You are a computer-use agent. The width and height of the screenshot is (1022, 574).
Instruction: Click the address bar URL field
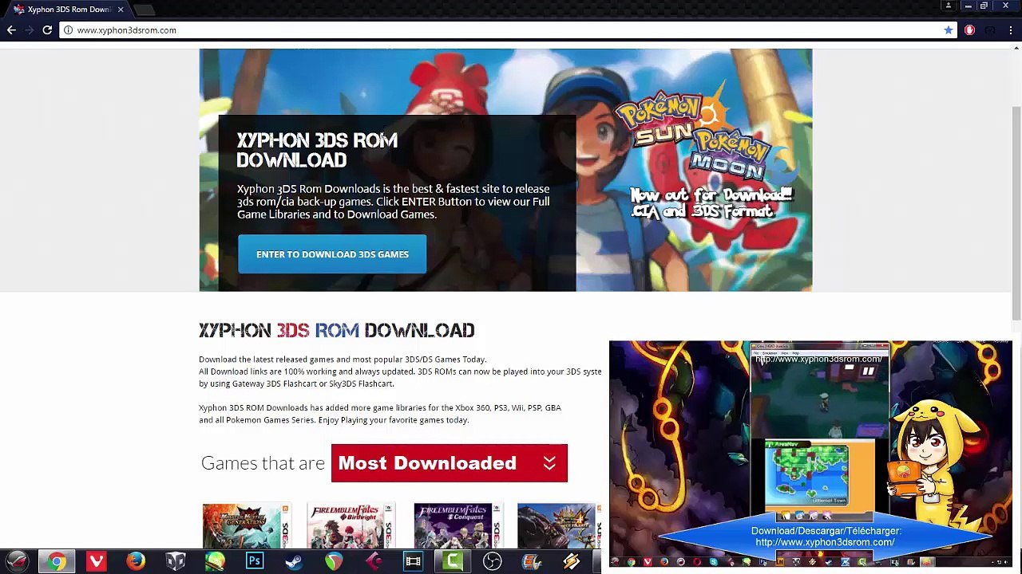coord(503,30)
